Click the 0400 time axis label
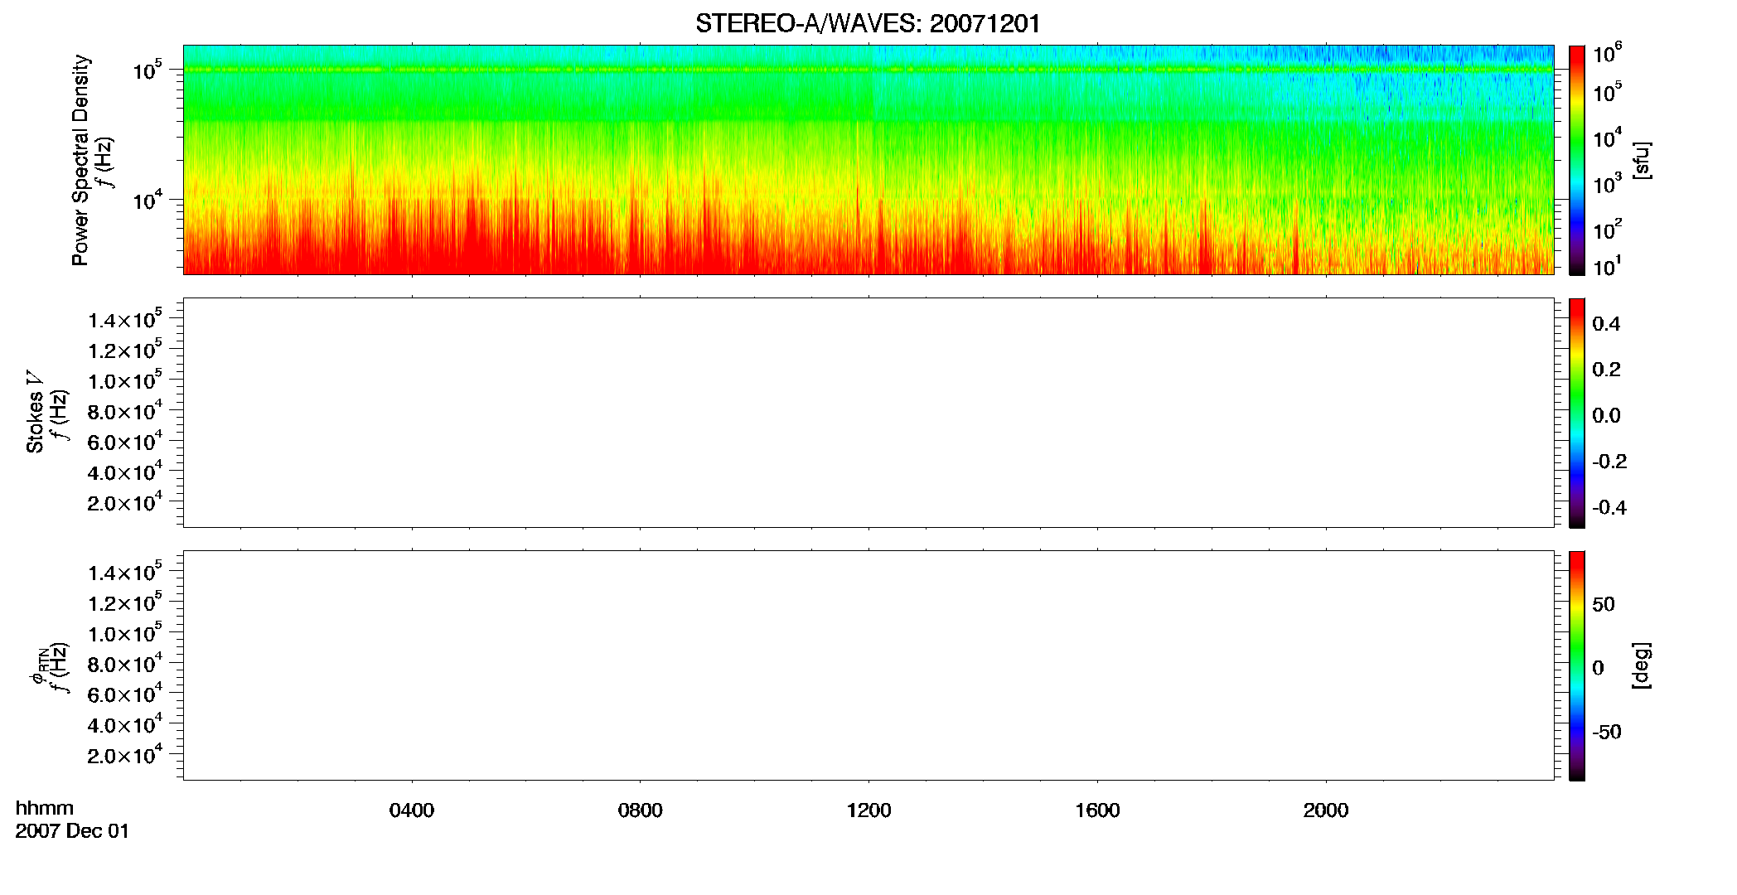Screen dimensions: 1737x895 tap(412, 810)
